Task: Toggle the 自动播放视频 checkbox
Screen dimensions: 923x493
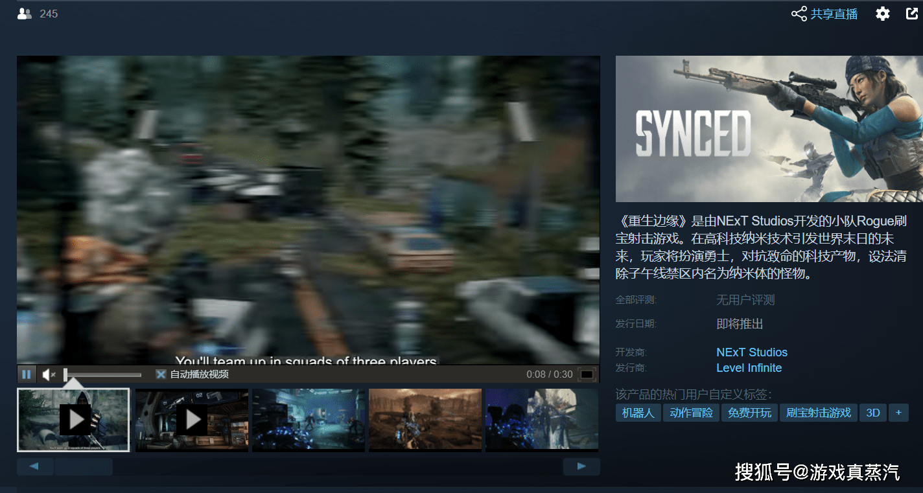Action: click(x=161, y=374)
